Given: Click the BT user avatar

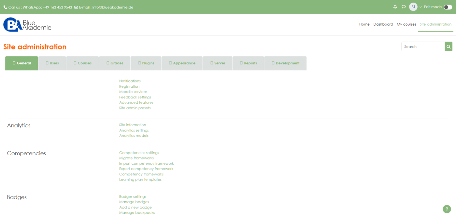Looking at the screenshot, I should (413, 7).
